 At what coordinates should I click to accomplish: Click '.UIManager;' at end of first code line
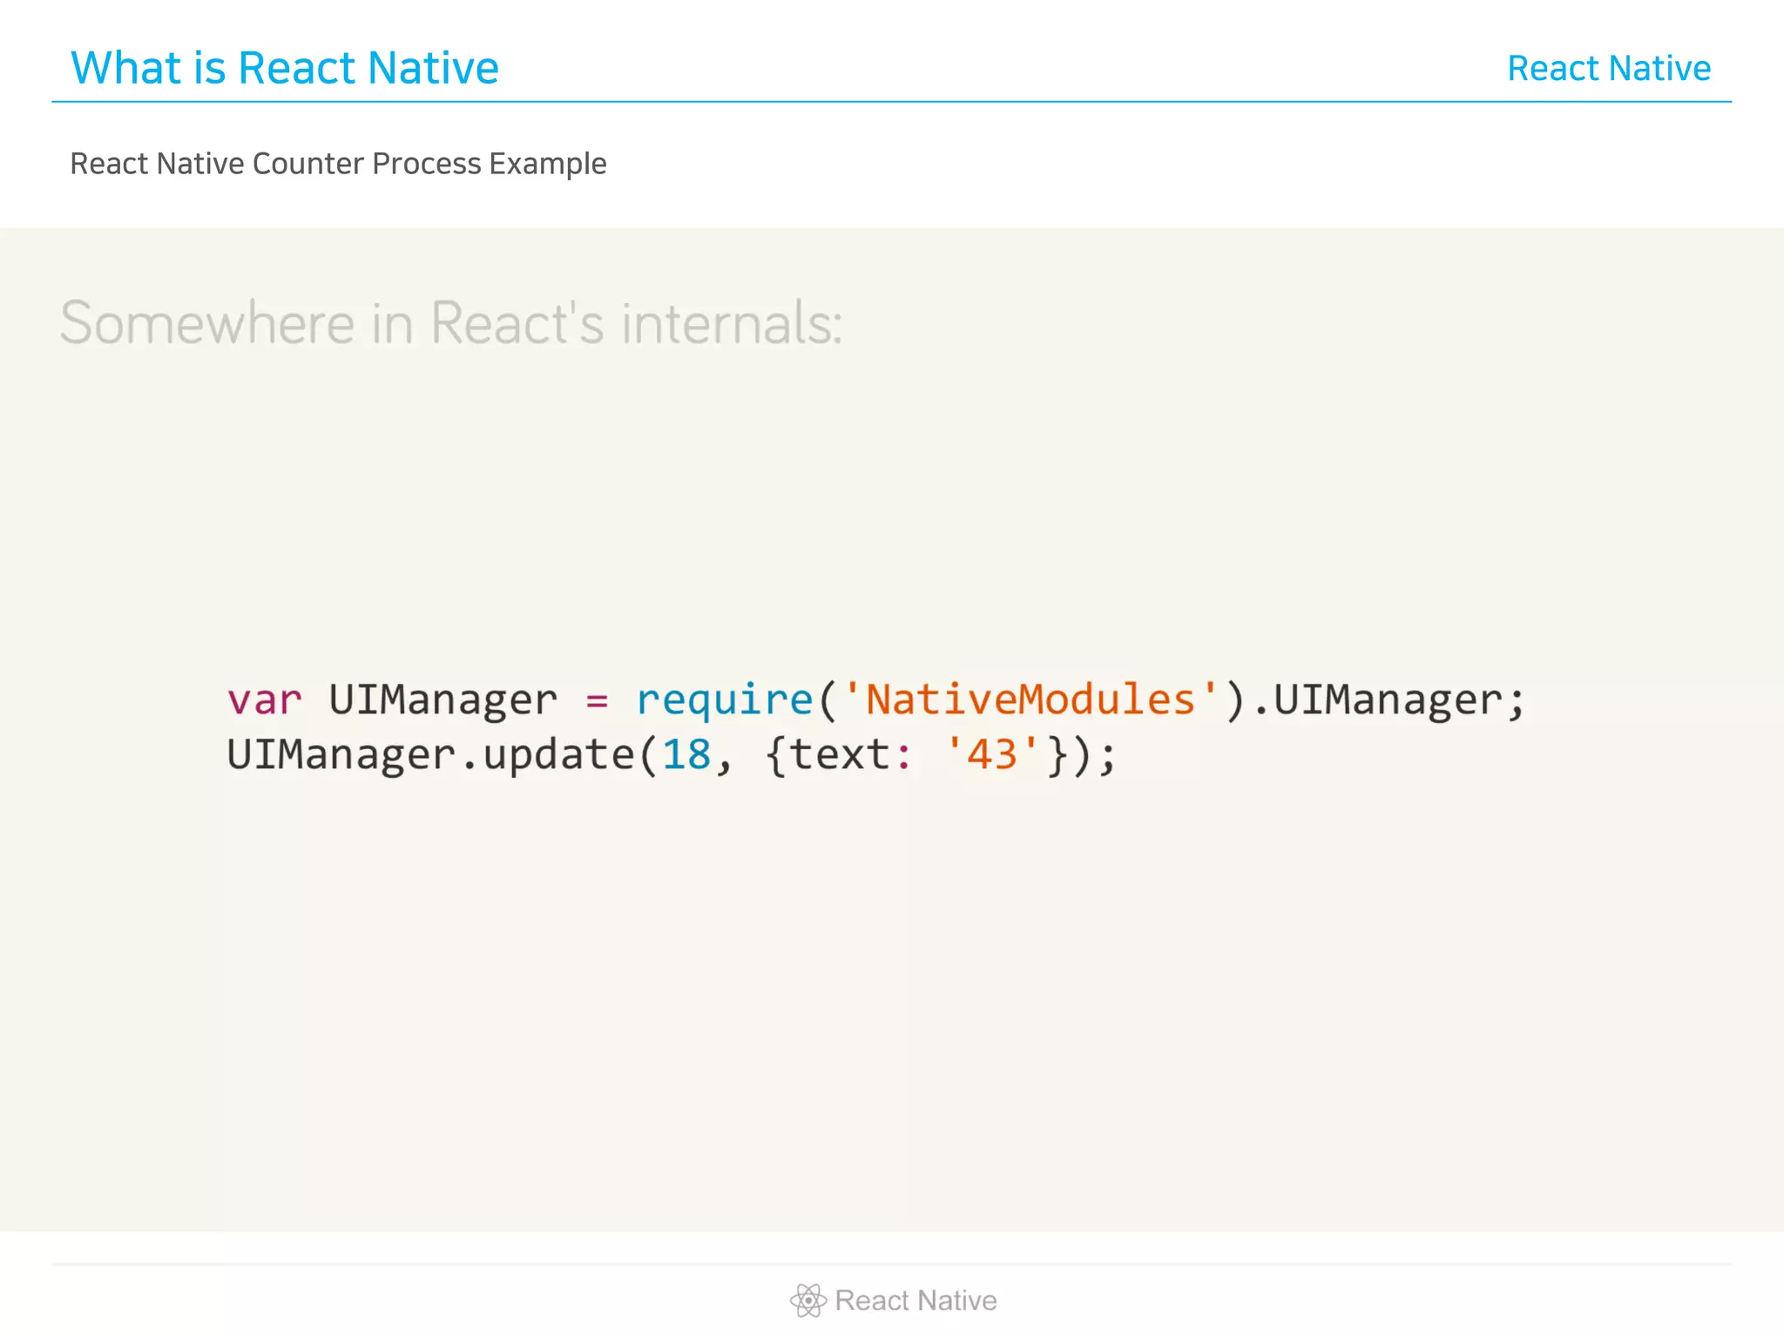click(1389, 701)
